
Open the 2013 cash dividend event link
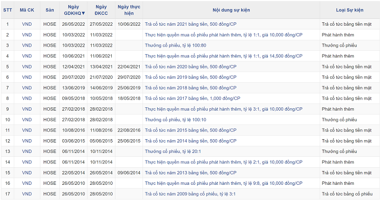point(190,173)
